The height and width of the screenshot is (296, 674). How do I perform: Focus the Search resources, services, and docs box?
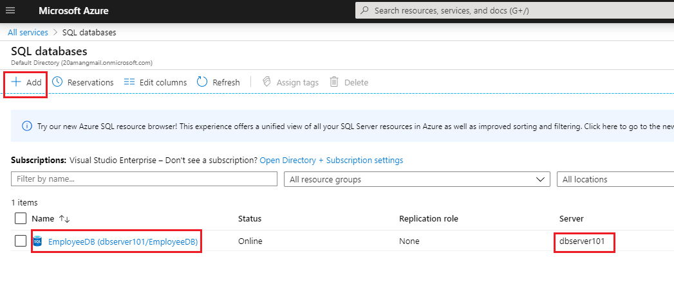point(514,11)
